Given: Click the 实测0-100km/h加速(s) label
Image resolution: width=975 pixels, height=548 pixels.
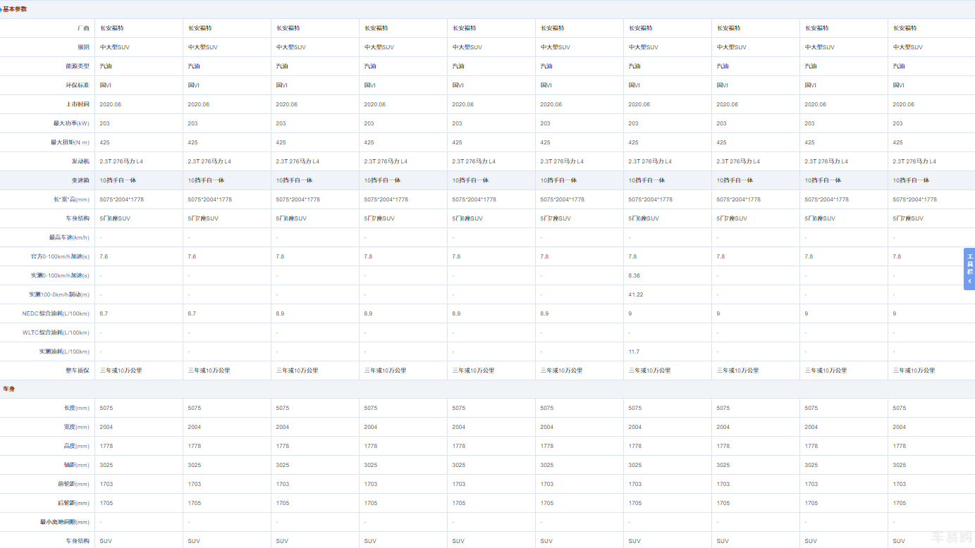Looking at the screenshot, I should (60, 275).
